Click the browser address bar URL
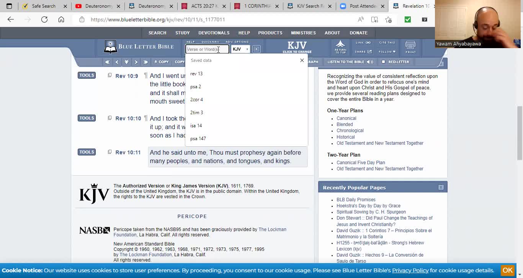 click(x=158, y=19)
